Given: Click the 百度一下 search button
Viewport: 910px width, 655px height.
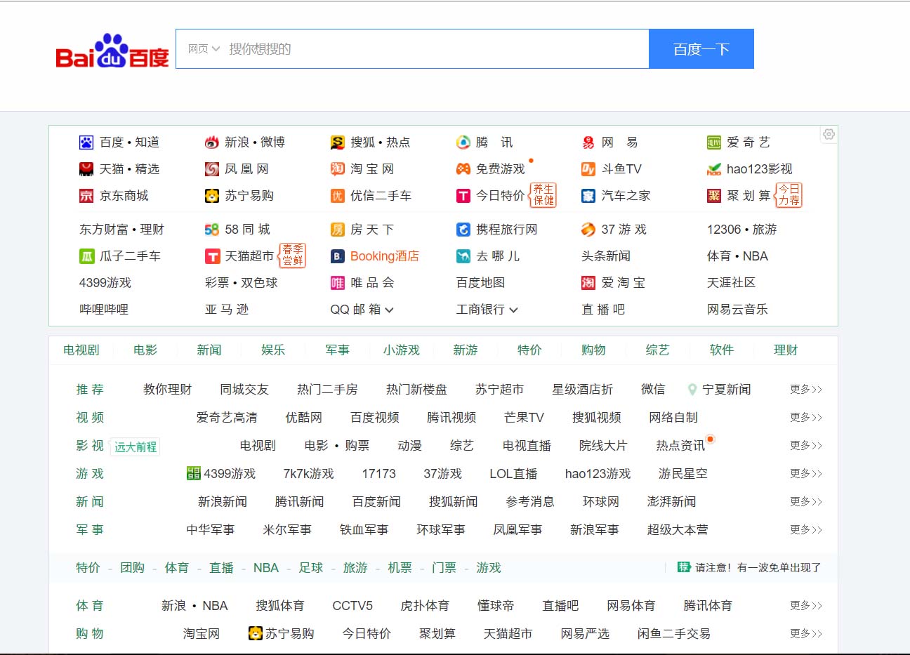Looking at the screenshot, I should 701,49.
